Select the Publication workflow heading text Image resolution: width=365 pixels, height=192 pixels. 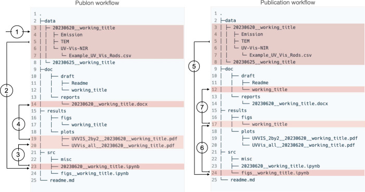(288, 3)
